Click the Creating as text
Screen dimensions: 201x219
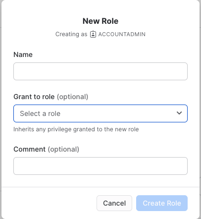[71, 34]
